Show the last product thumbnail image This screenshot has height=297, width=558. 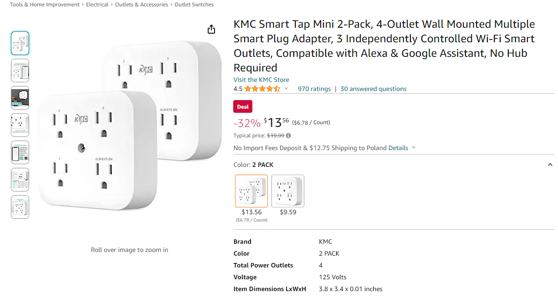tap(20, 207)
